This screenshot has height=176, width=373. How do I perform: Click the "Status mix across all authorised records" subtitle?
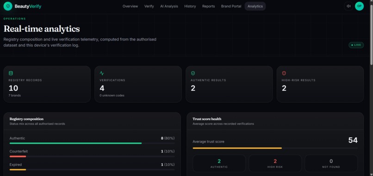[x=37, y=124]
